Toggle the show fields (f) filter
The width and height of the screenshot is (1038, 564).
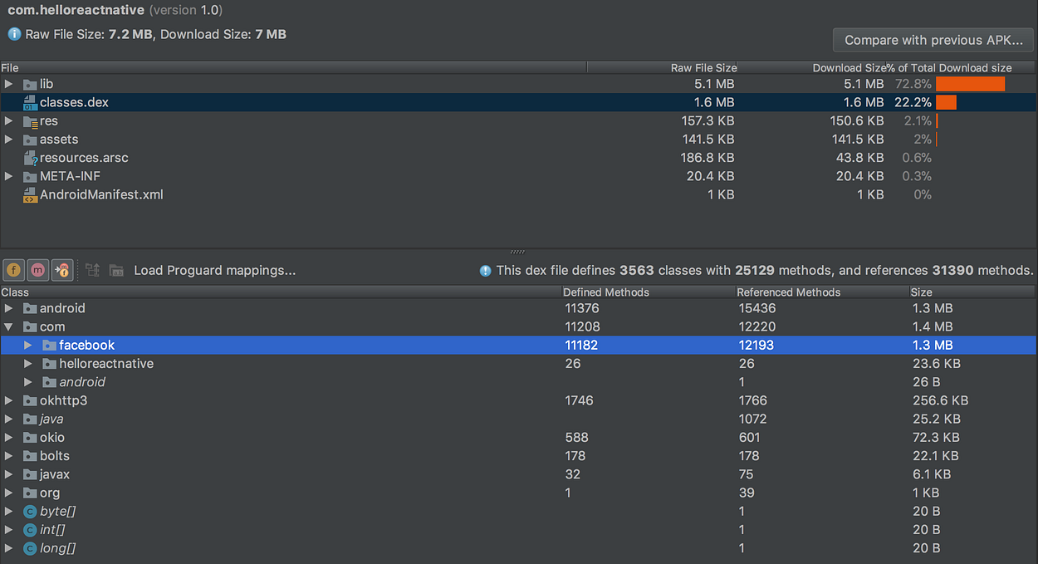click(13, 270)
